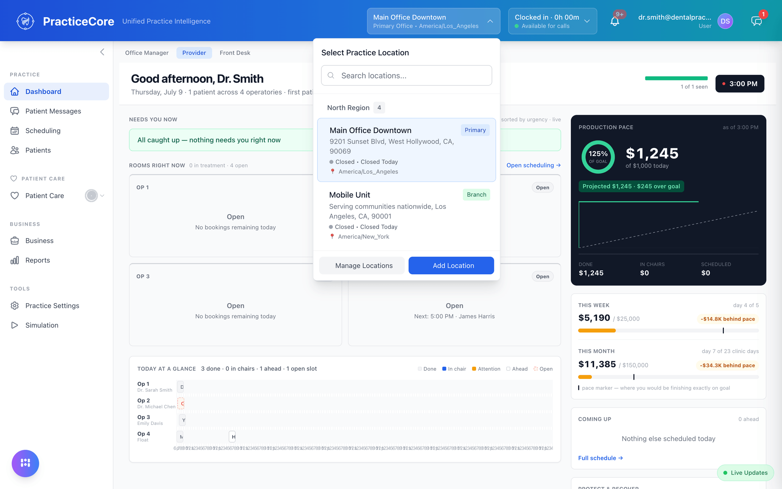Open the purple app launcher button

click(25, 463)
